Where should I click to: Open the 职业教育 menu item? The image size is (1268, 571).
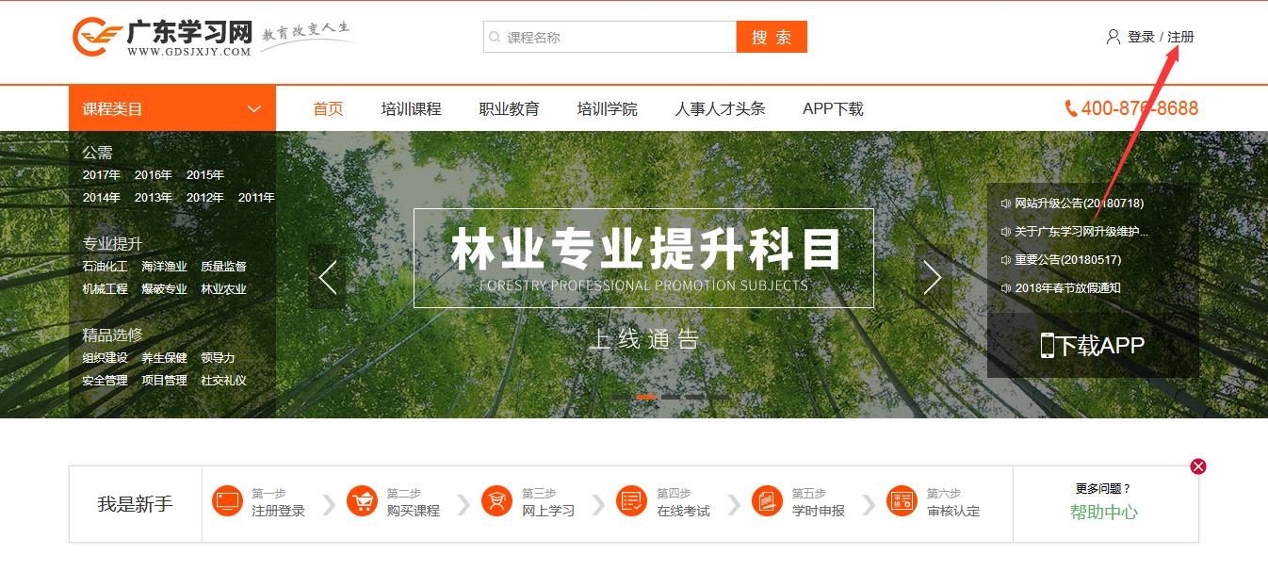509,109
